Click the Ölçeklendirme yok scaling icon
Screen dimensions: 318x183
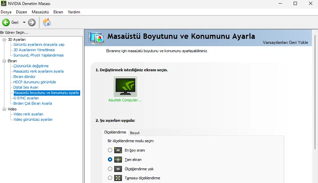click(118, 169)
